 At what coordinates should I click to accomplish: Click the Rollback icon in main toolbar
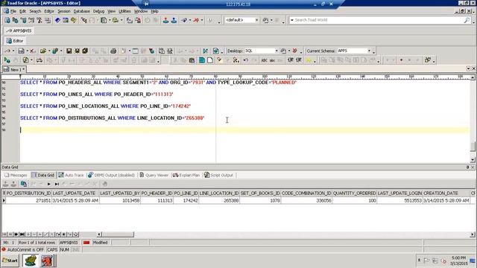click(x=174, y=20)
